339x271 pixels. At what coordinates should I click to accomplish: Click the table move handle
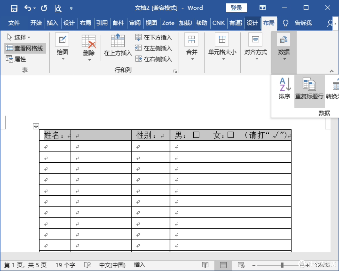(36, 126)
